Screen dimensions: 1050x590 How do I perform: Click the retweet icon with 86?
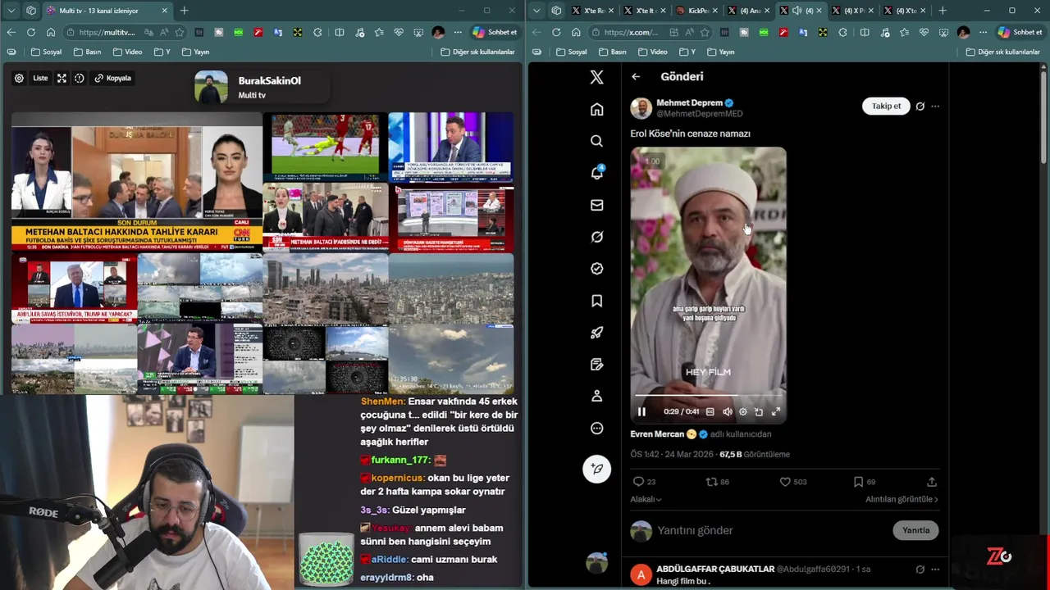click(x=711, y=482)
